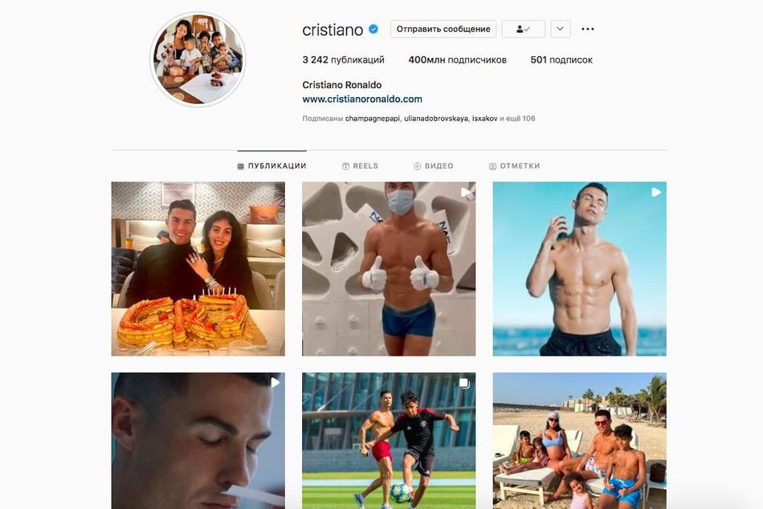
Task: Click the multi-photo carousel icon on the football post
Action: (464, 384)
